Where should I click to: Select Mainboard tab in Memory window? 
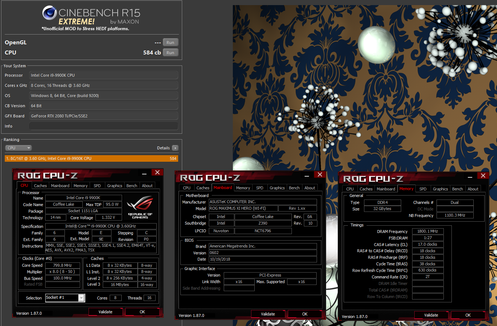pyautogui.click(x=386, y=189)
